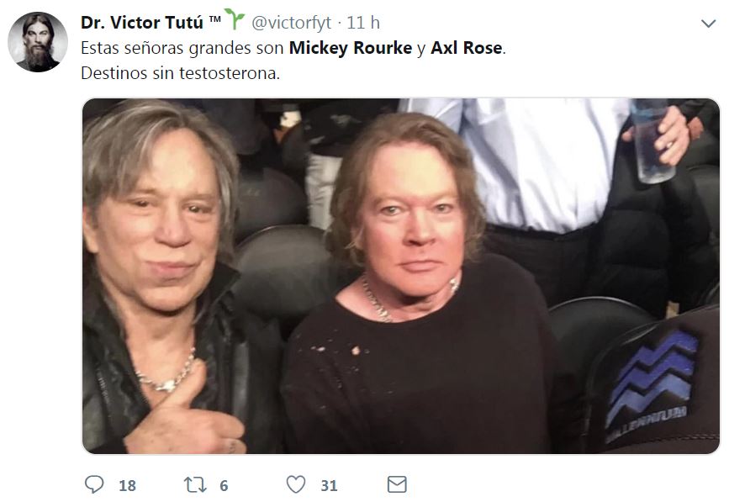Click the reply count of 18
The height and width of the screenshot is (502, 729).
(x=127, y=485)
